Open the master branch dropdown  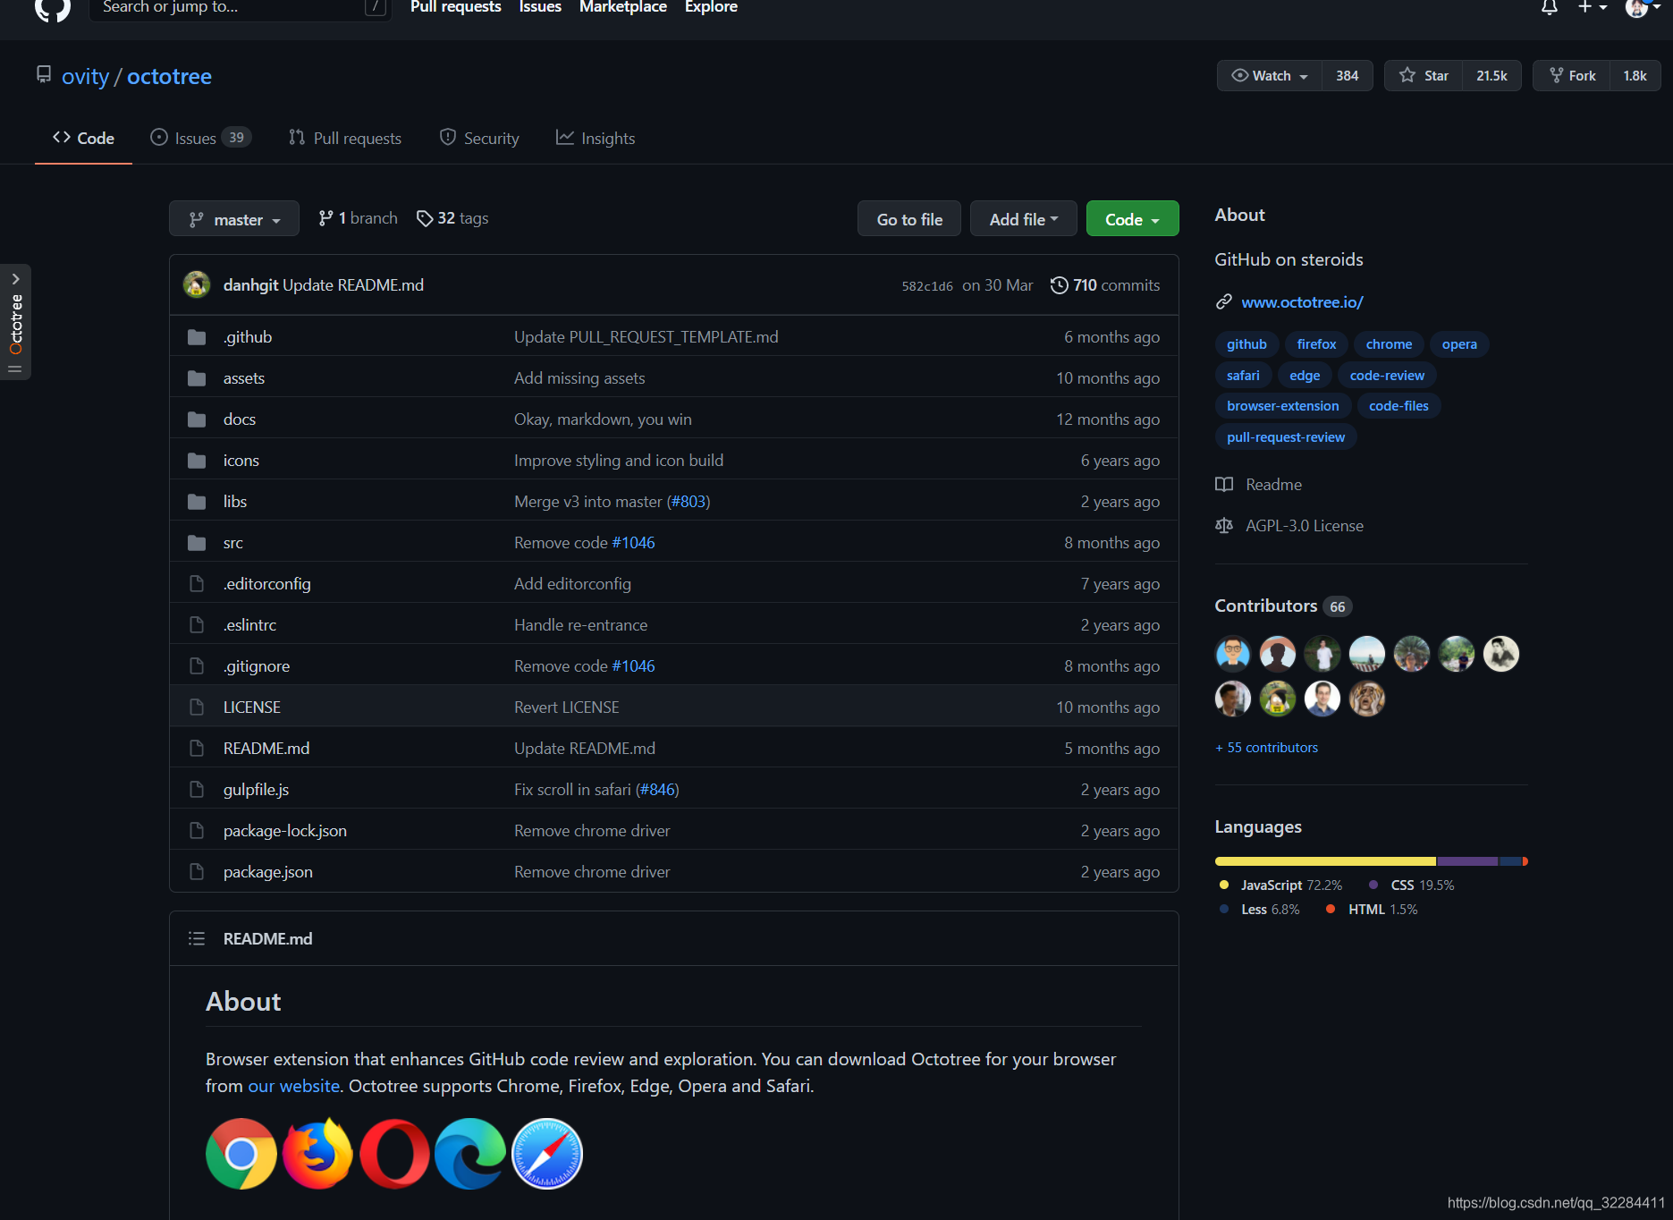click(x=233, y=218)
